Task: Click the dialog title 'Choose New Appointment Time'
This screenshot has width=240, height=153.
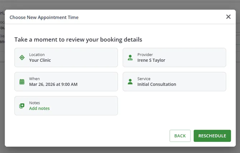Action: [44, 17]
